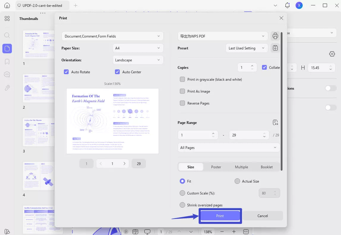The height and width of the screenshot is (235, 341).
Task: Select the Booklet print tab
Action: 266,167
